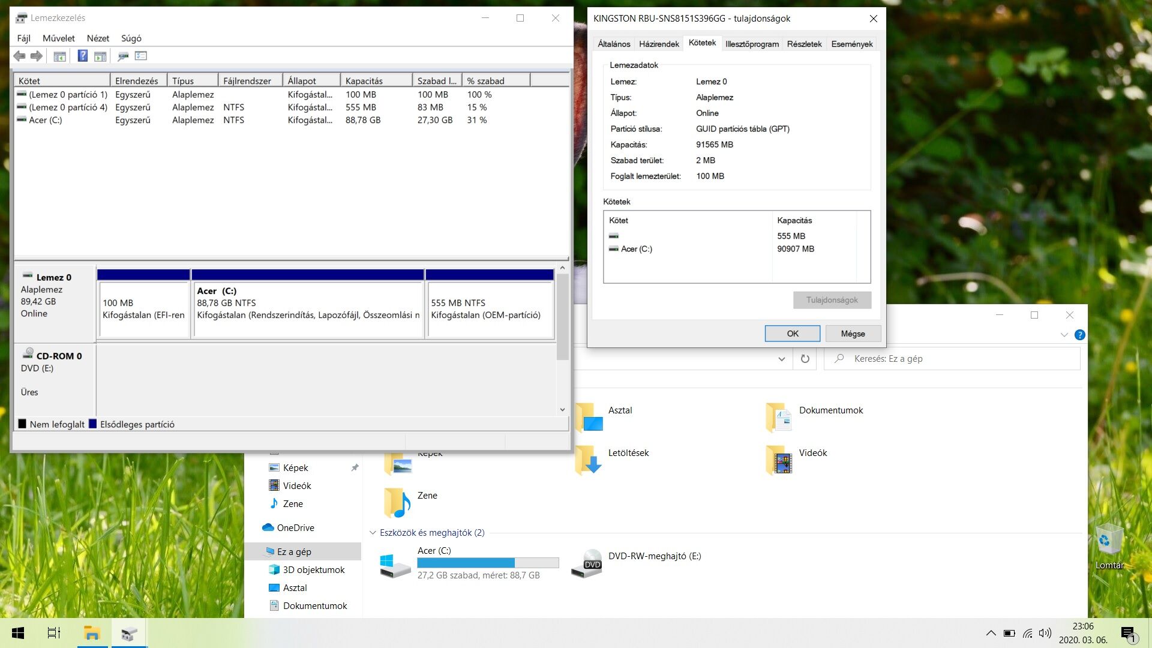
Task: Expand the Explorer ribbon chevron
Action: pos(1064,335)
